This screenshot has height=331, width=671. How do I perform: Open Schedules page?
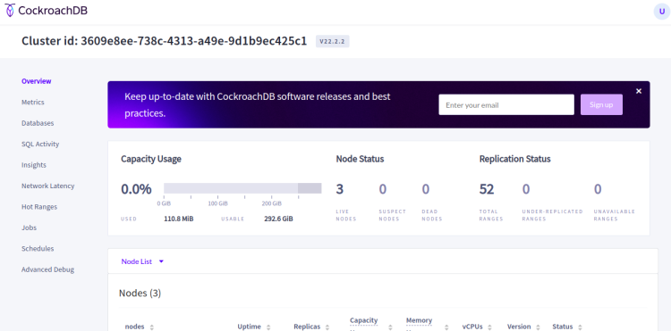38,249
